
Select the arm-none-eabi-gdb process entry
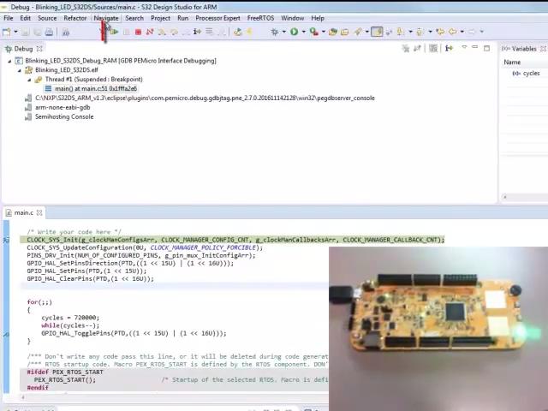(62, 107)
